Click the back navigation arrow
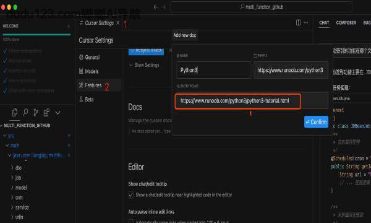 coord(155,7)
